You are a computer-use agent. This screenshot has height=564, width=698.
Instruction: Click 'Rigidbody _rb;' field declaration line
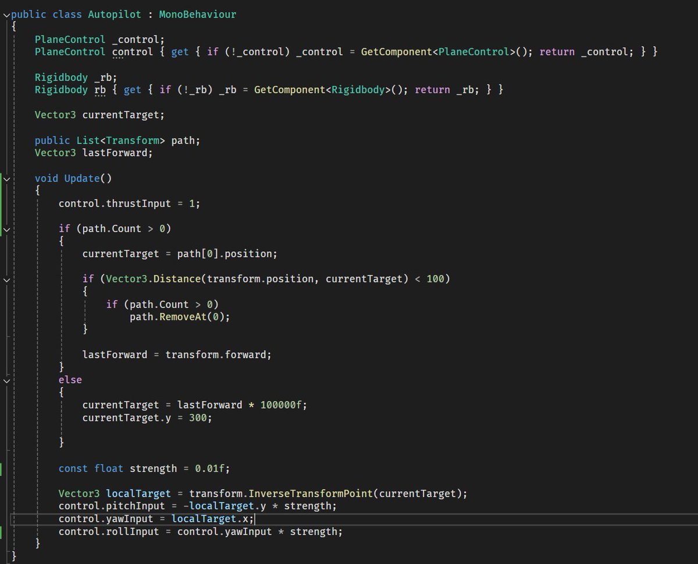coord(76,77)
